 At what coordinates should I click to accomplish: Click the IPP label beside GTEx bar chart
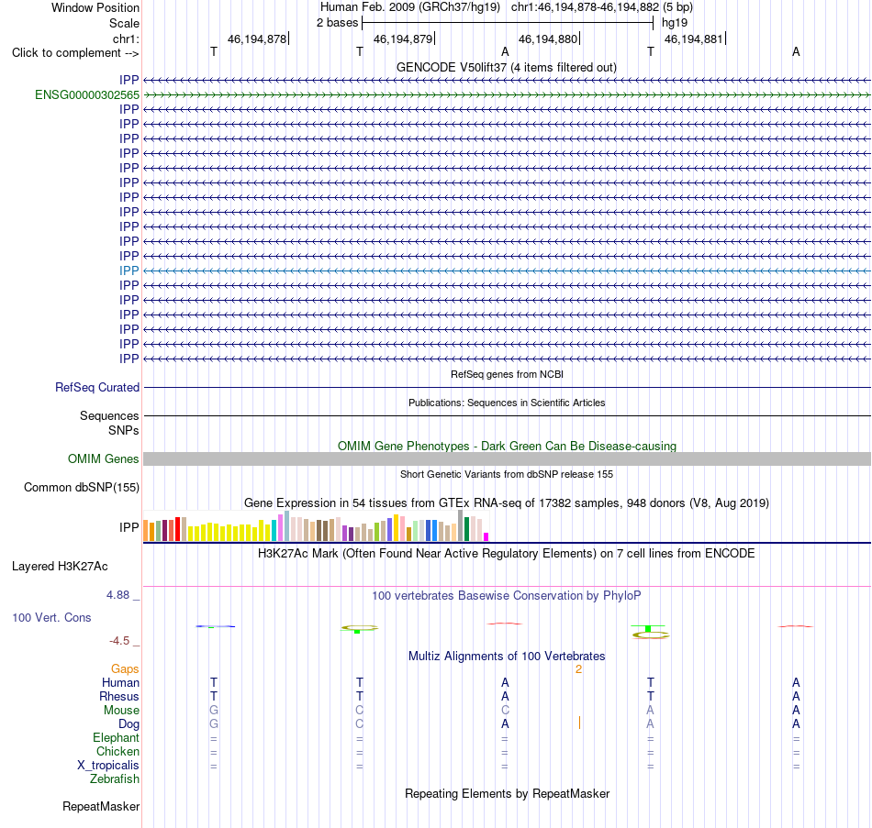129,527
